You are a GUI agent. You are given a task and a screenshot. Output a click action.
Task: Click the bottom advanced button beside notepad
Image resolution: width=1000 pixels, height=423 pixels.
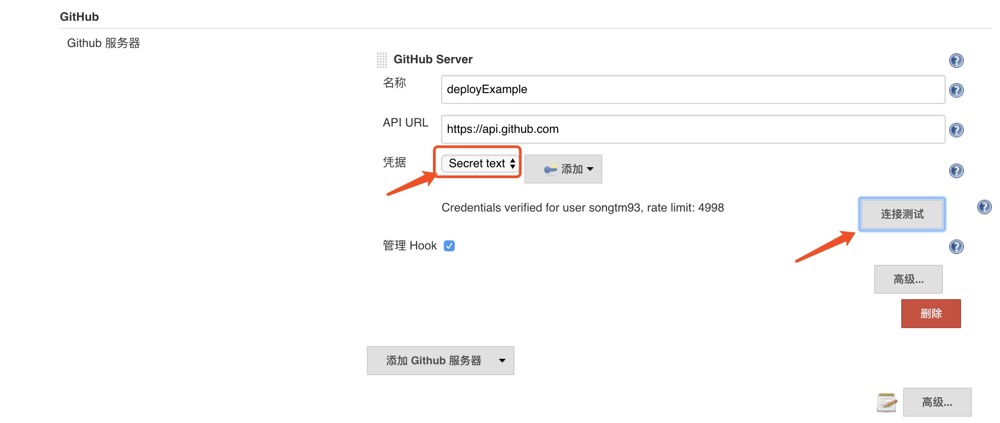click(x=937, y=402)
